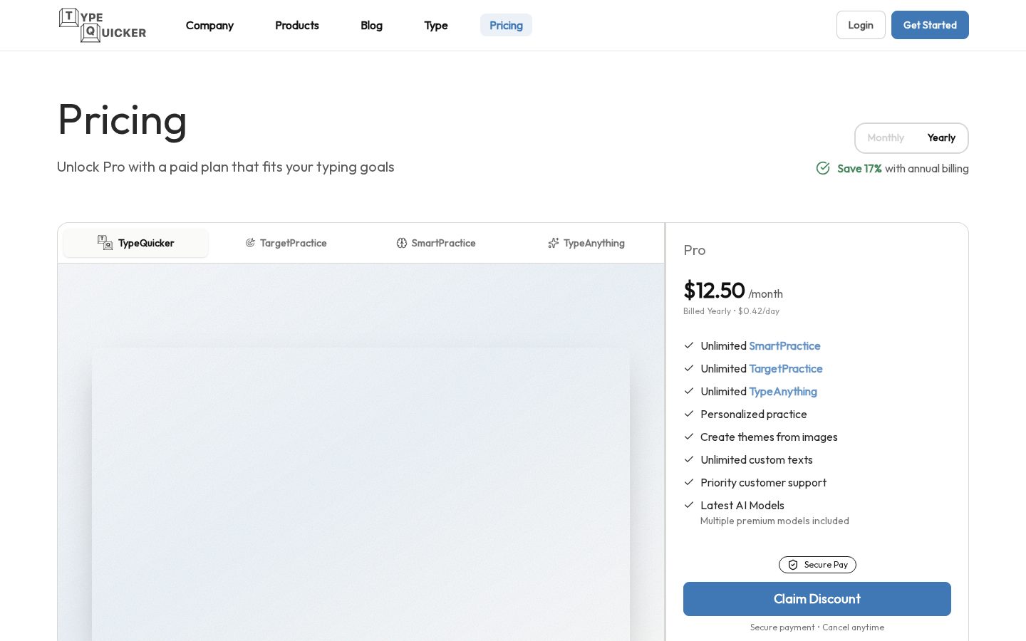Click the TypeAnything sparkle icon

pyautogui.click(x=554, y=243)
